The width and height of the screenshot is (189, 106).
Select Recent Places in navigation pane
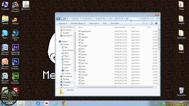click(x=67, y=27)
